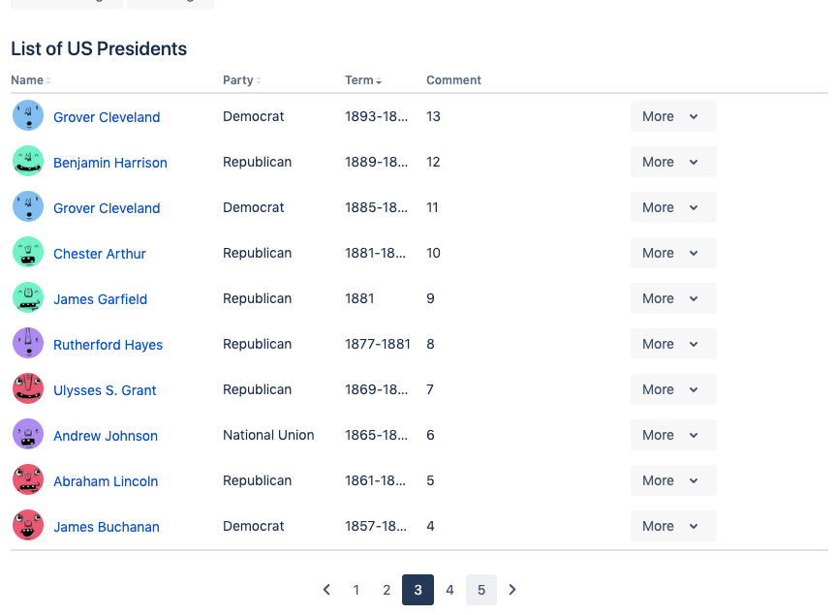Follow the James Garfield link
This screenshot has height=615, width=837.
[100, 298]
